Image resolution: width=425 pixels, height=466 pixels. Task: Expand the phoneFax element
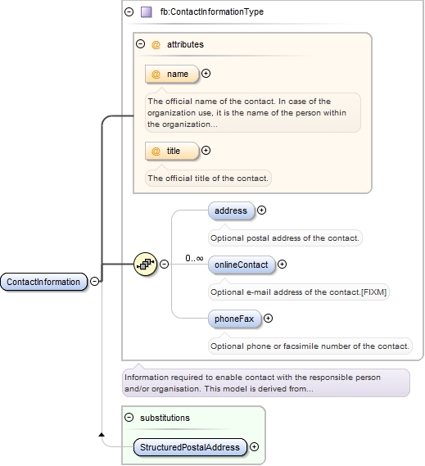tap(268, 319)
